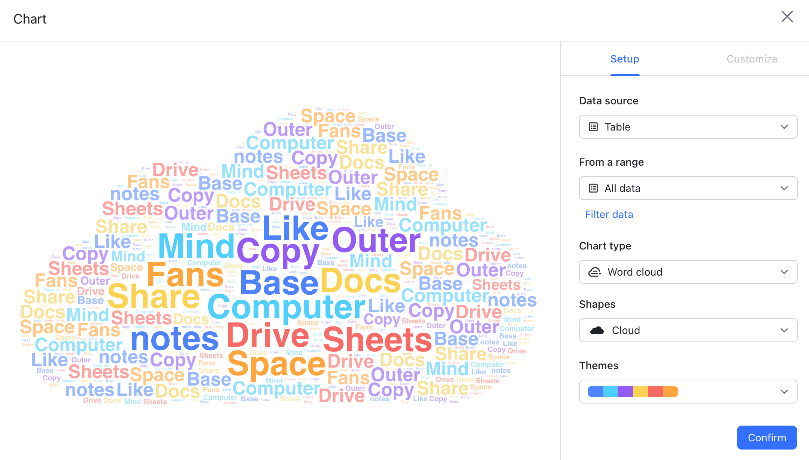This screenshot has width=809, height=460.
Task: Select the Setup tab
Action: [x=624, y=59]
